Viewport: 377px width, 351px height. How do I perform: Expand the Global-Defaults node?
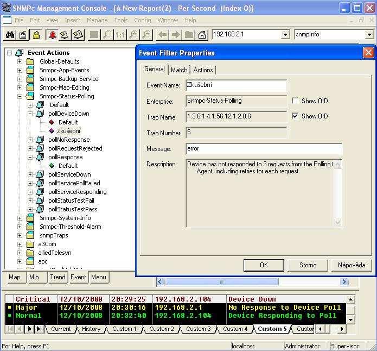click(20, 62)
